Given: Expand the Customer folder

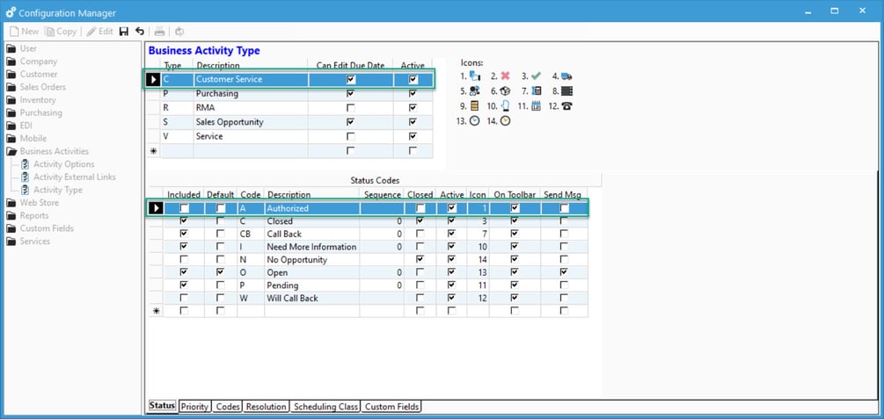Looking at the screenshot, I should [11, 75].
